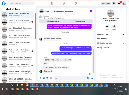Open the Friends icon in top navigation

64,3
